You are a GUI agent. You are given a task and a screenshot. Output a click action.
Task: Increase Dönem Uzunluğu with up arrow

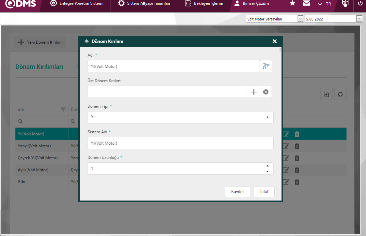[267, 166]
